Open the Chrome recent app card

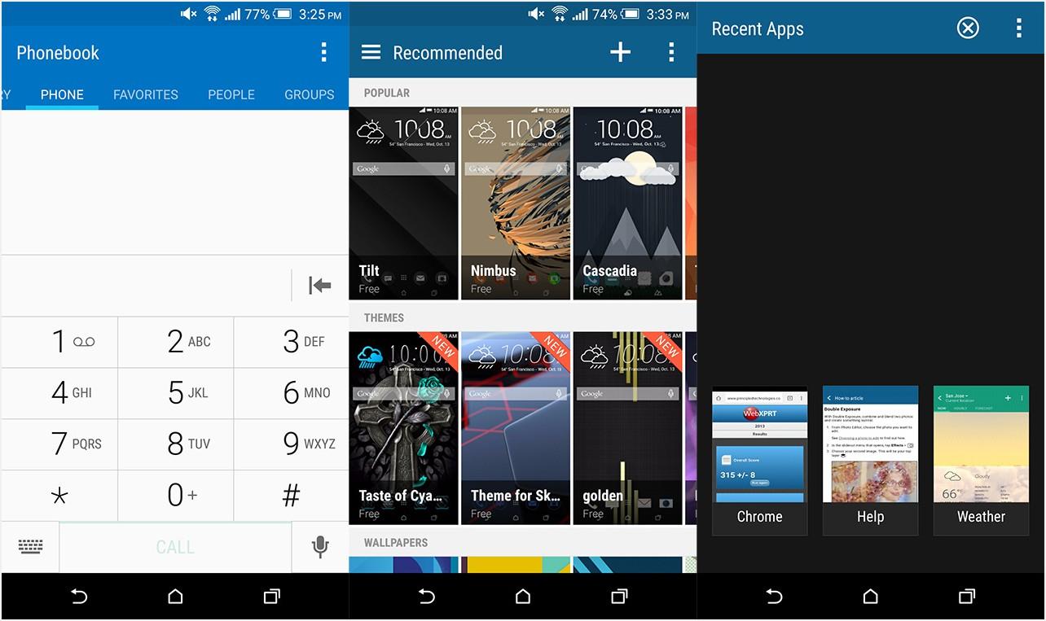pyautogui.click(x=759, y=460)
